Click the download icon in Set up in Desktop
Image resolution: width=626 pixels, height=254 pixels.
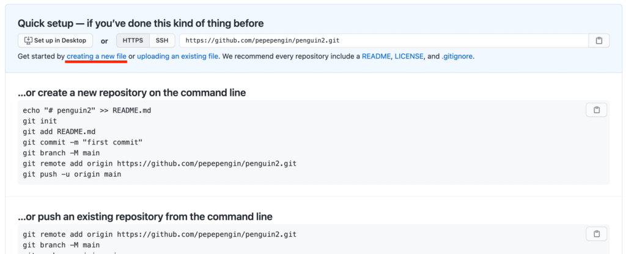[x=28, y=40]
